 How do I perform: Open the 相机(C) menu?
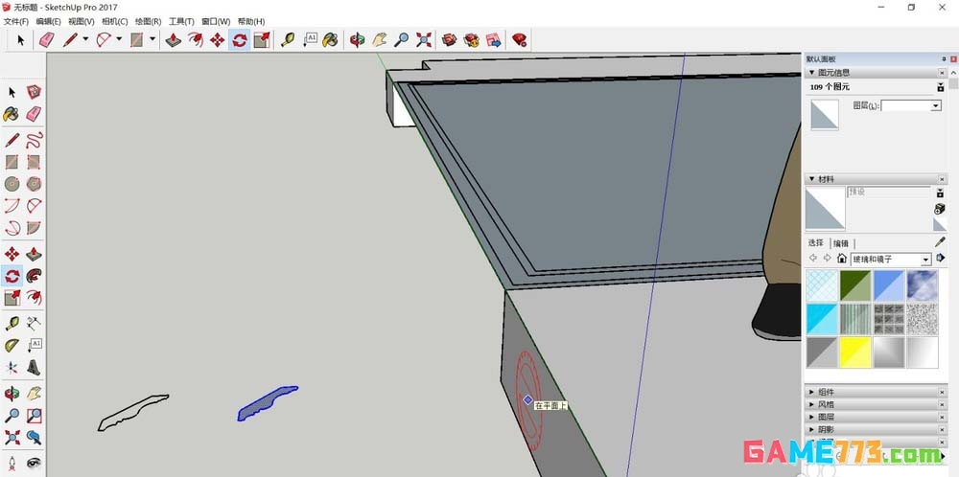click(114, 21)
